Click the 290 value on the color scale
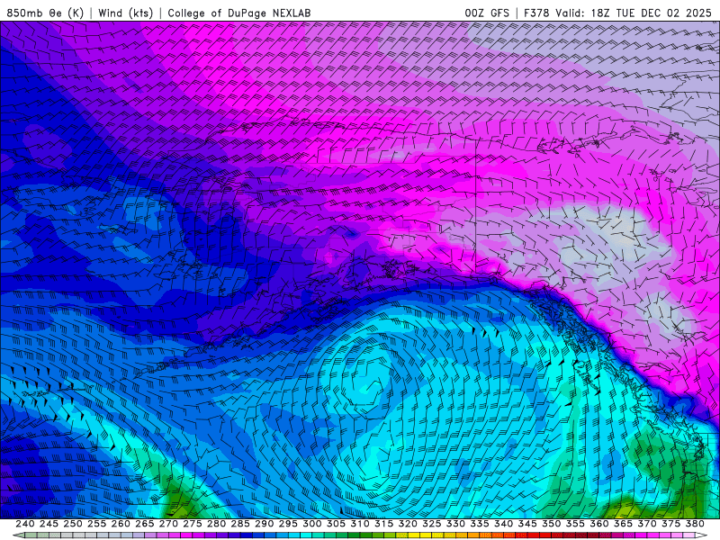This screenshot has width=720, height=540. [264, 524]
